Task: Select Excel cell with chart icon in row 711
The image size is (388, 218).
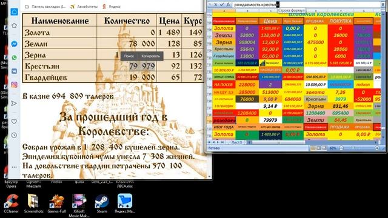Action: coord(270,63)
